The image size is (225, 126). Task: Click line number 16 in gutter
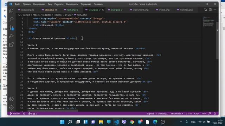pyautogui.click(x=21, y=55)
